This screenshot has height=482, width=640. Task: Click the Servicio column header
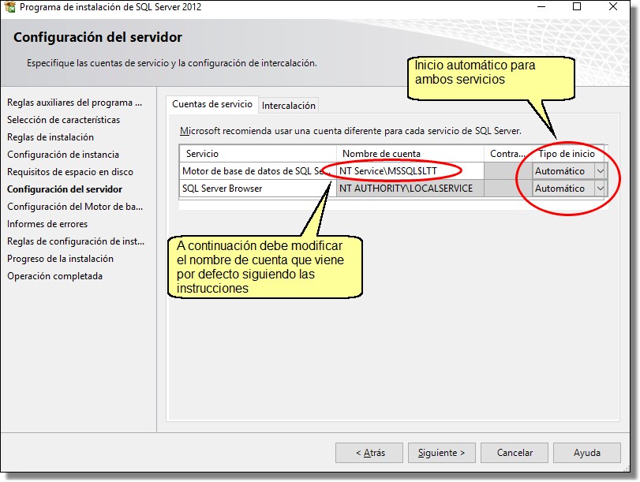[x=257, y=154]
